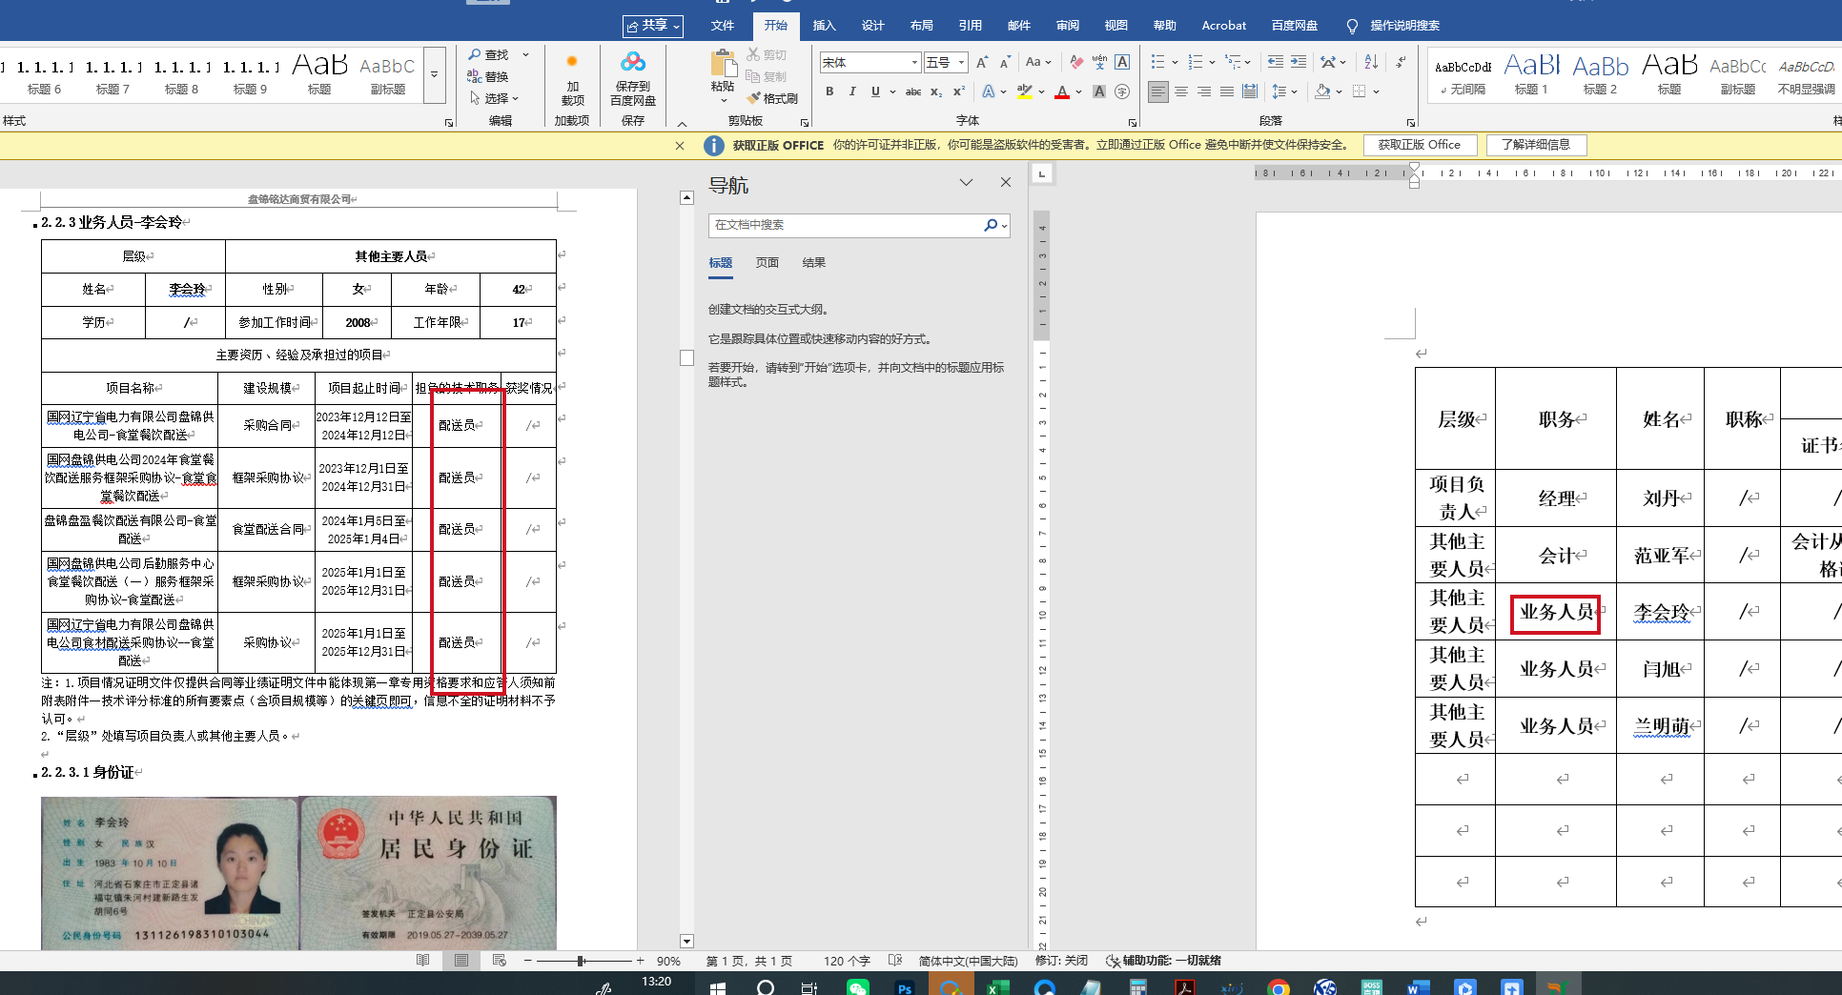Apply character shading to text
Screen dimensions: 1842x995
[1099, 91]
